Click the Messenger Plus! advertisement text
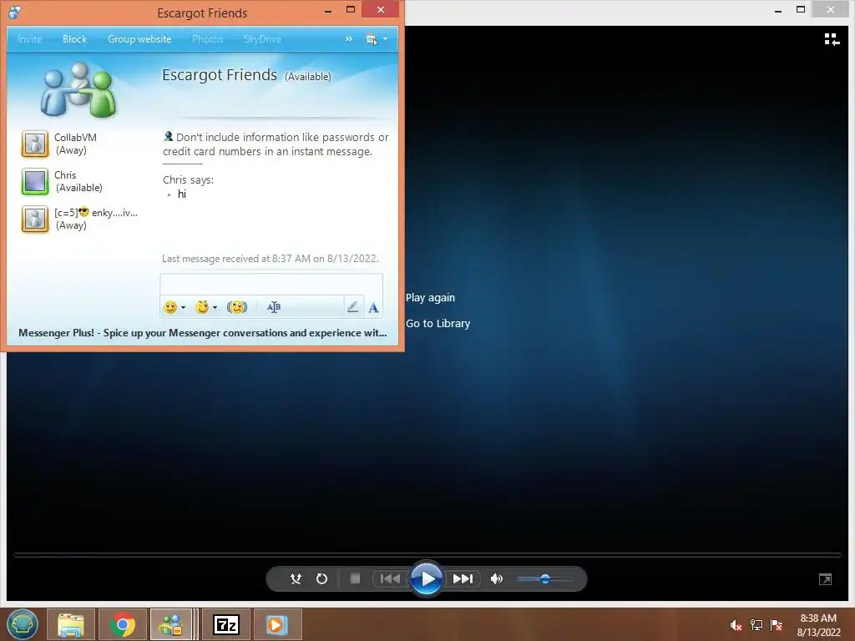Image resolution: width=855 pixels, height=641 pixels. [x=202, y=332]
